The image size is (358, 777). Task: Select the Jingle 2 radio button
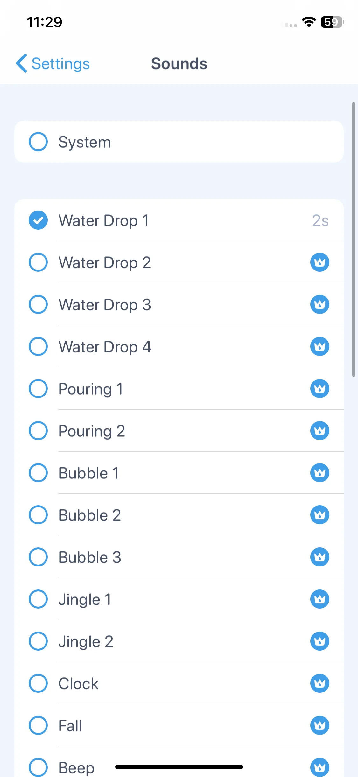tap(38, 641)
